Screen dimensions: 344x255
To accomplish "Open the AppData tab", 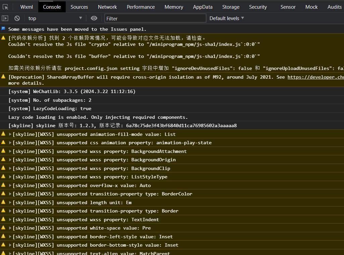I will [x=203, y=7].
